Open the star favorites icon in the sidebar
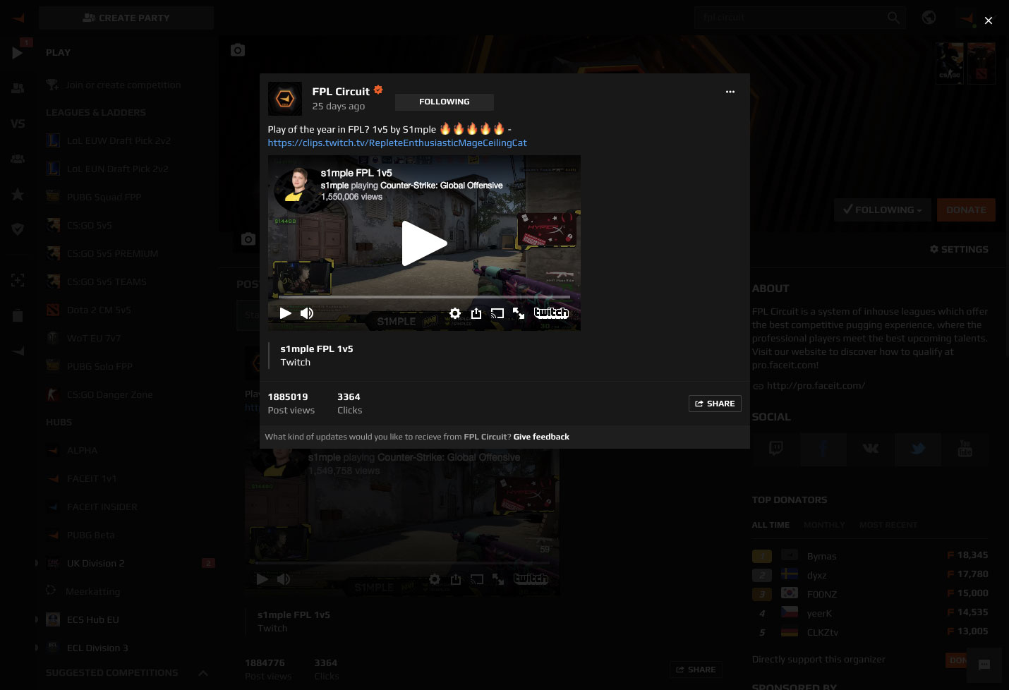The height and width of the screenshot is (690, 1009). pos(18,194)
